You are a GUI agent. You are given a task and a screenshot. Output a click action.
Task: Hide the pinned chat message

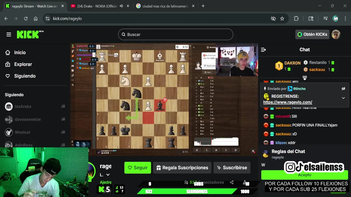click(343, 89)
